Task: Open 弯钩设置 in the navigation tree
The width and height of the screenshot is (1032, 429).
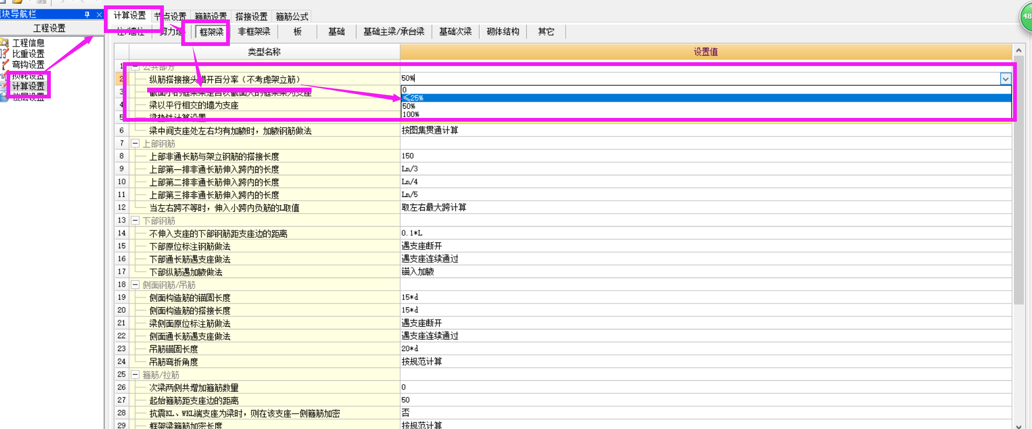Action: (x=28, y=64)
